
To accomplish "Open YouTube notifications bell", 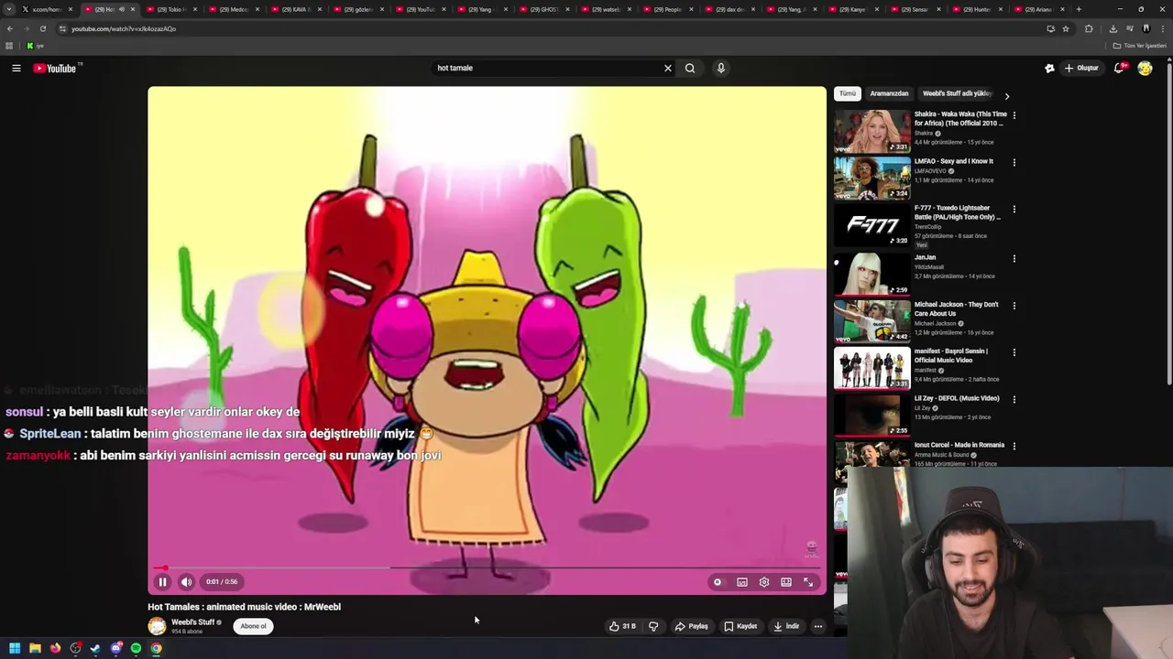I will pos(1119,68).
